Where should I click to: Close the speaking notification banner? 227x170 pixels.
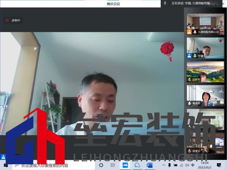[x=224, y=3]
